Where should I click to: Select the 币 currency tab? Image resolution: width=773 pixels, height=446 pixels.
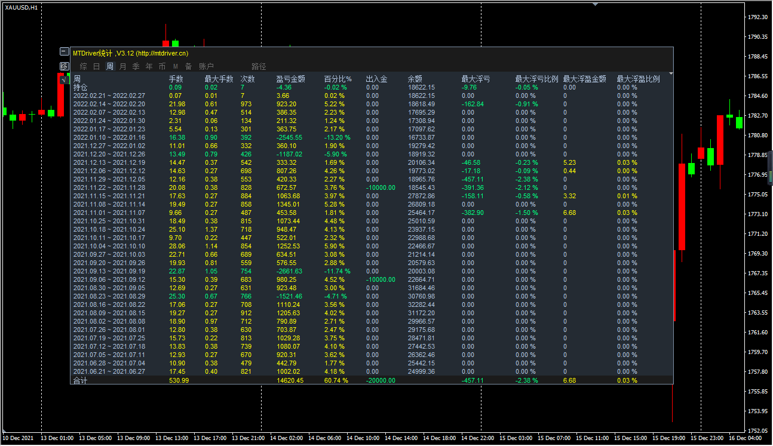click(x=162, y=66)
